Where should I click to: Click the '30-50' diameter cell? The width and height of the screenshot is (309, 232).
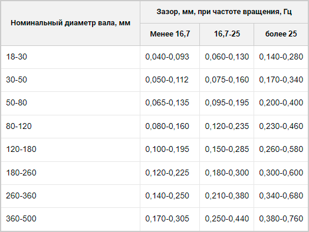[x=70, y=80]
